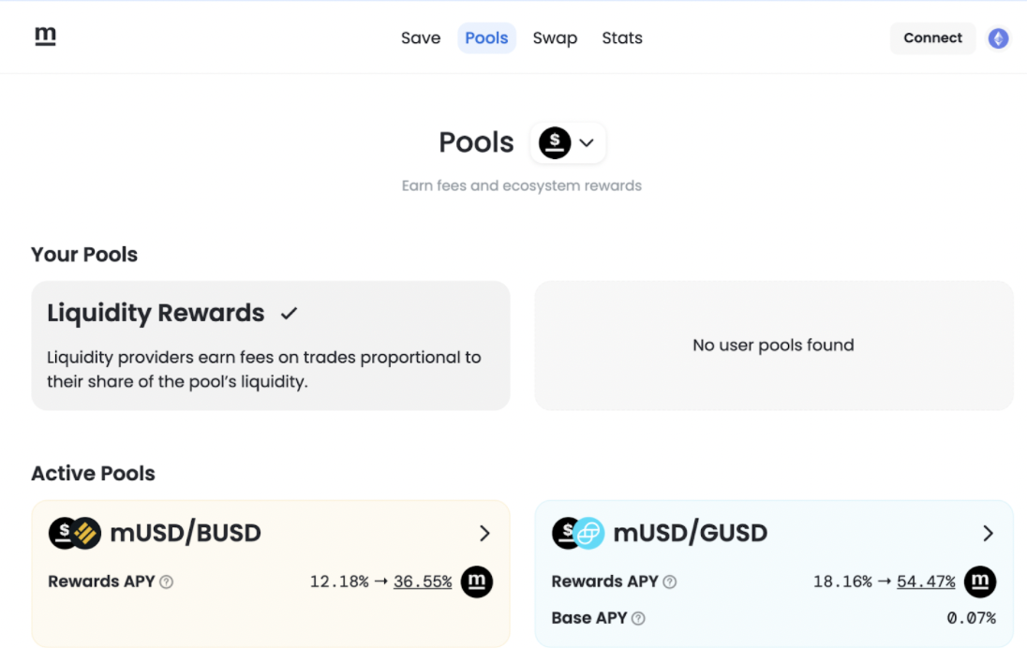Open the underlined 36.55% APY link
This screenshot has height=648, width=1027.
pos(423,582)
